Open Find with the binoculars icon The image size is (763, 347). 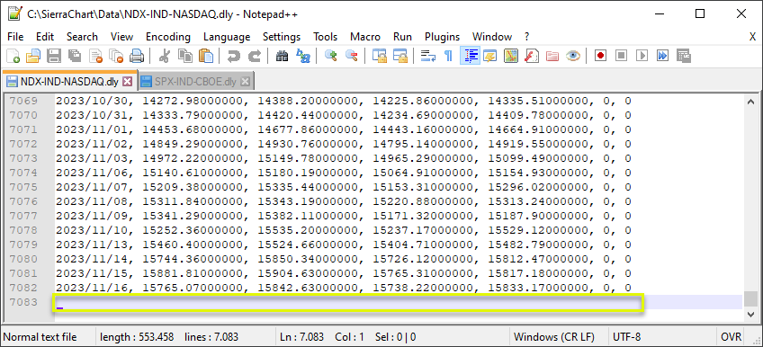282,56
